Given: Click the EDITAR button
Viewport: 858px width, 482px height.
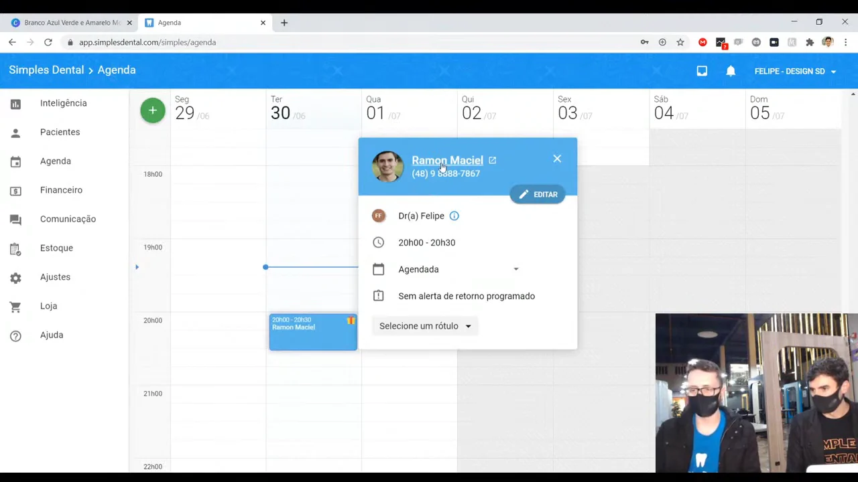Looking at the screenshot, I should click(538, 194).
